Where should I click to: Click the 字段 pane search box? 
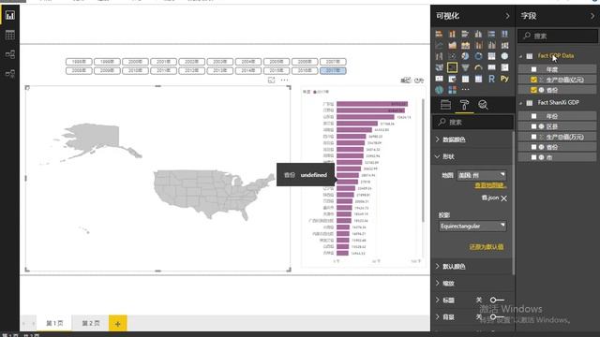click(558, 36)
